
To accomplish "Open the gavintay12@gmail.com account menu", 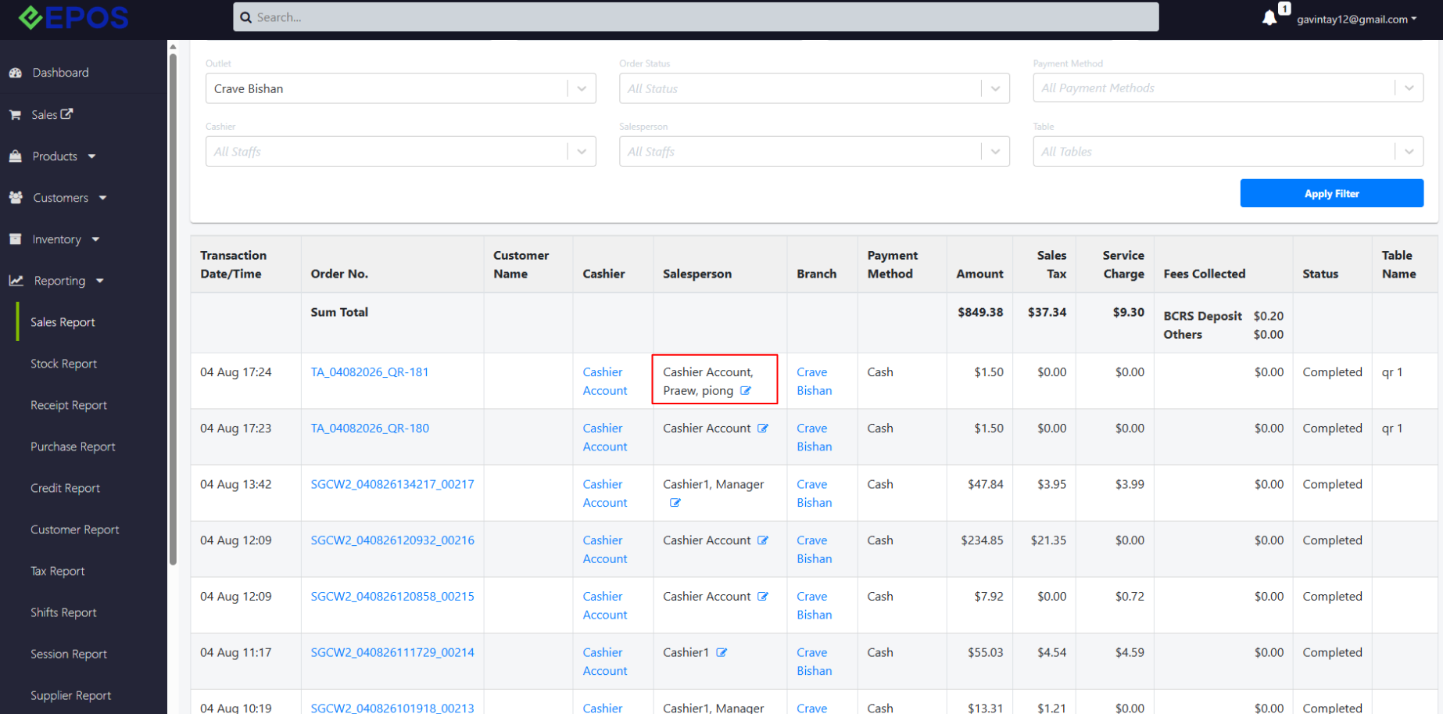I will tap(1356, 19).
